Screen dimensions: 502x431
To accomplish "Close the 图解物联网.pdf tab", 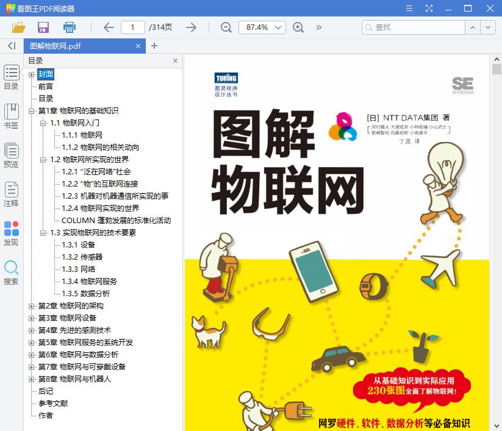I will click(138, 46).
